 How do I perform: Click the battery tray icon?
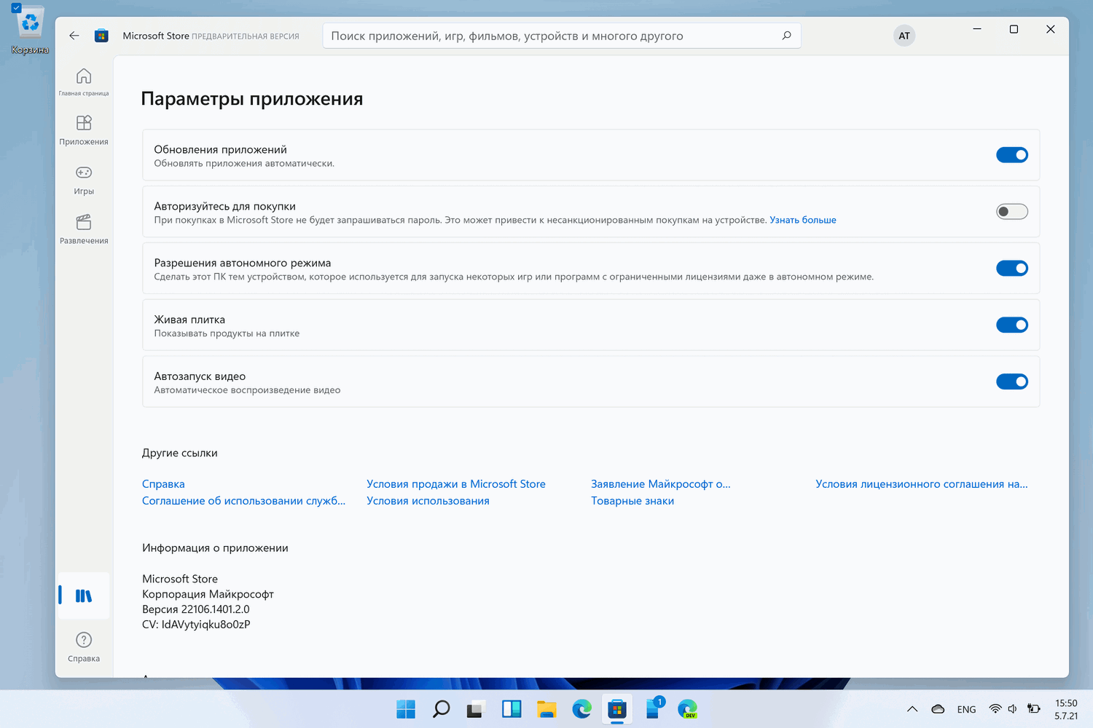(1033, 709)
